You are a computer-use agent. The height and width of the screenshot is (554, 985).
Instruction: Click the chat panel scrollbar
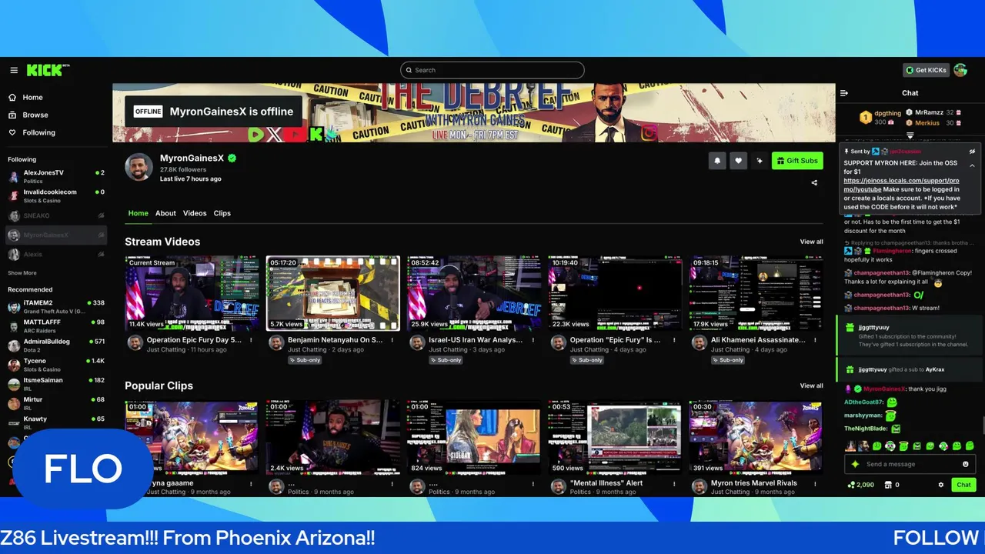(983, 426)
